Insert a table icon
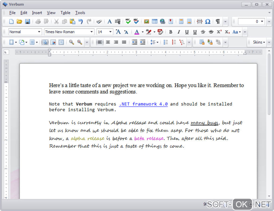 (x=154, y=22)
